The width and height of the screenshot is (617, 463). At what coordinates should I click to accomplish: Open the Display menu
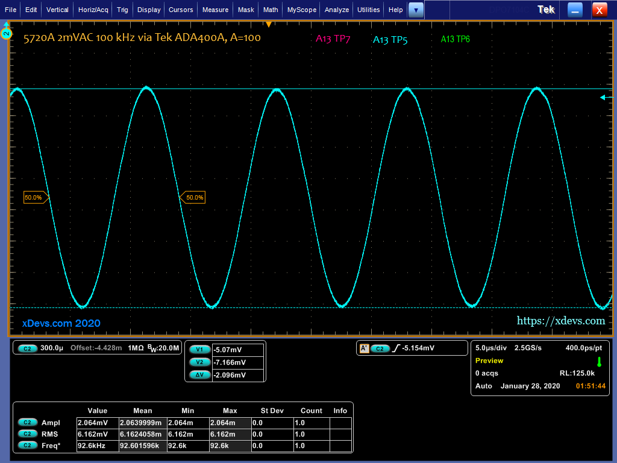pos(149,10)
